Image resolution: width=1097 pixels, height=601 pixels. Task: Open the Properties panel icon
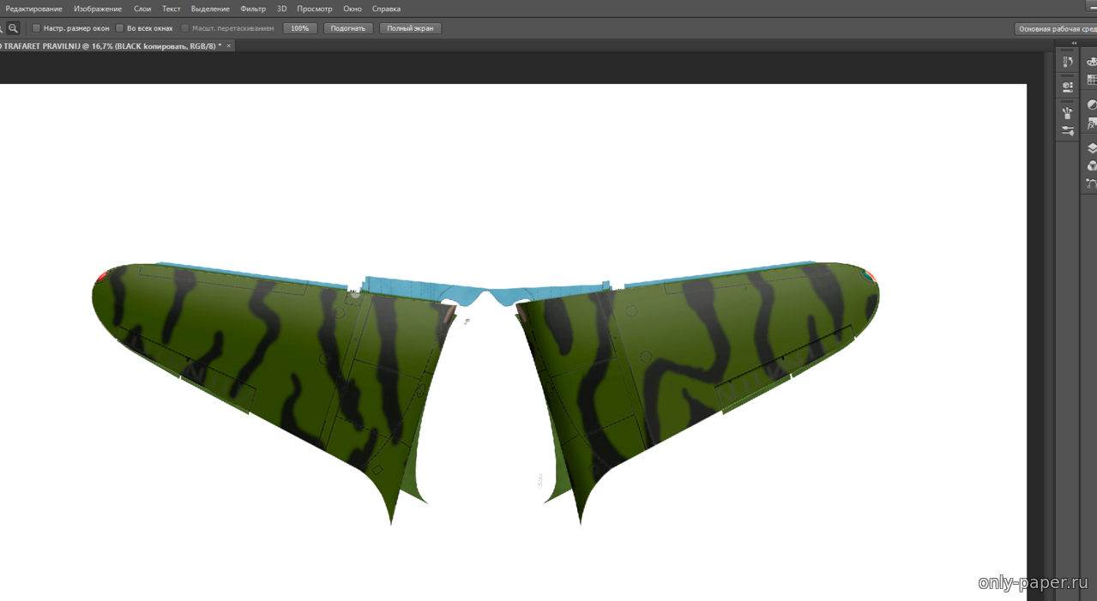click(1068, 87)
